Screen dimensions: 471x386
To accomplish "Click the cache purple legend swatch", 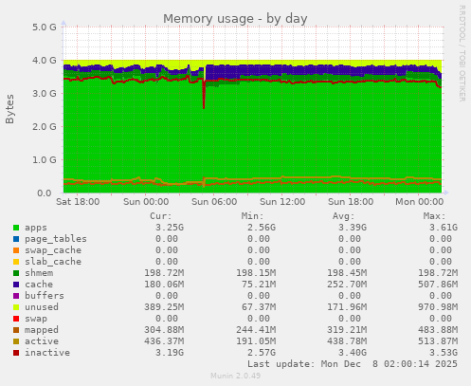I will (16, 285).
